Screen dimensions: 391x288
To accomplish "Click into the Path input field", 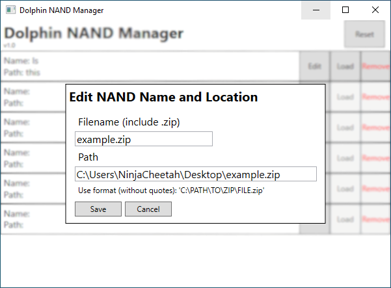I will 196,174.
